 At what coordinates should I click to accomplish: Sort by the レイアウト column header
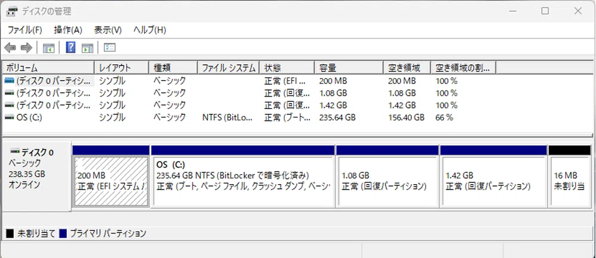point(121,68)
